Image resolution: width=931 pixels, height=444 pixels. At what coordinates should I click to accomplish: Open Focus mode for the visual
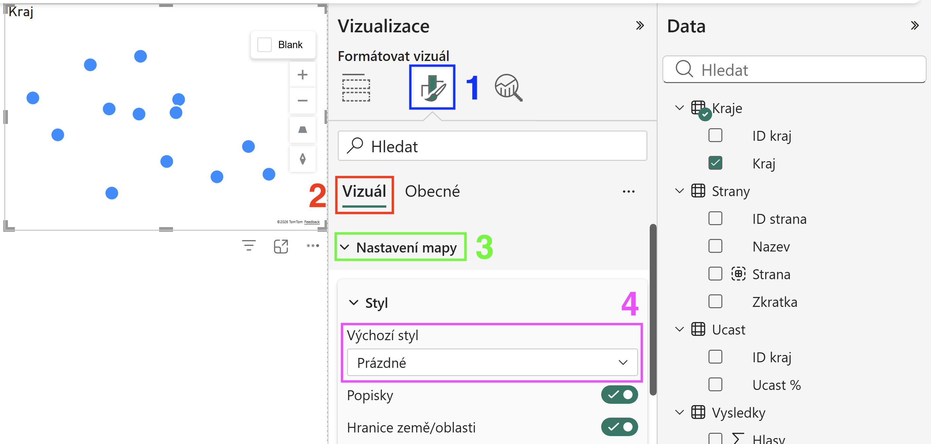click(281, 246)
